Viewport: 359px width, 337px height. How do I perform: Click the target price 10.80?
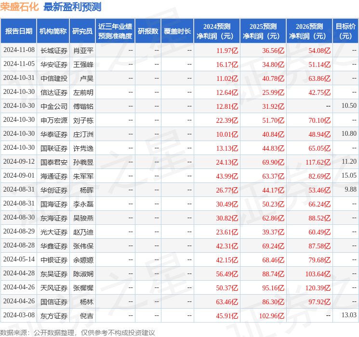pyautogui.click(x=349, y=134)
